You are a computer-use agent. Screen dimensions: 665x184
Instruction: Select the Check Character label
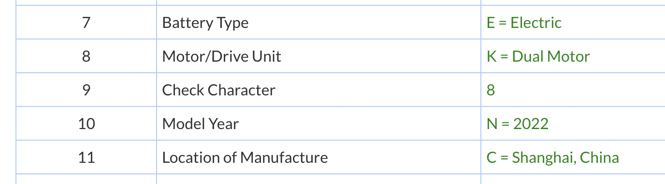pos(218,90)
